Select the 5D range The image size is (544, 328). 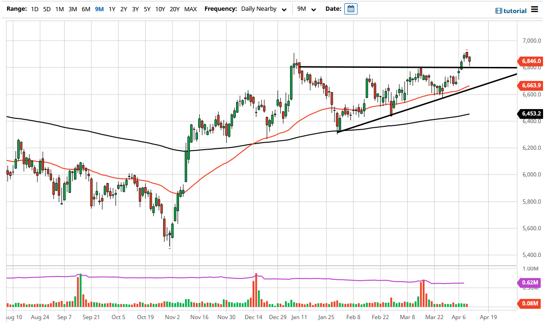tap(47, 8)
